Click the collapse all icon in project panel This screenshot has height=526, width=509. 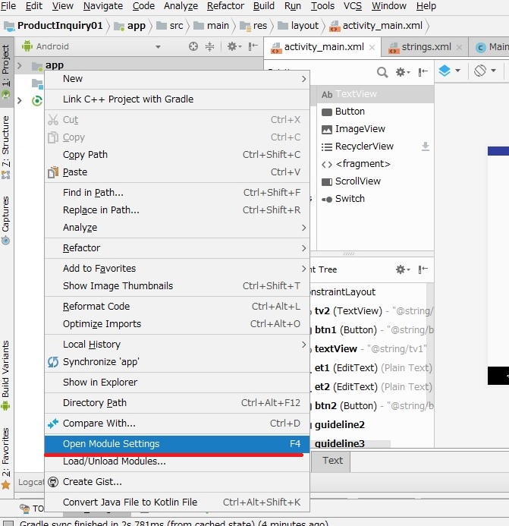[209, 46]
